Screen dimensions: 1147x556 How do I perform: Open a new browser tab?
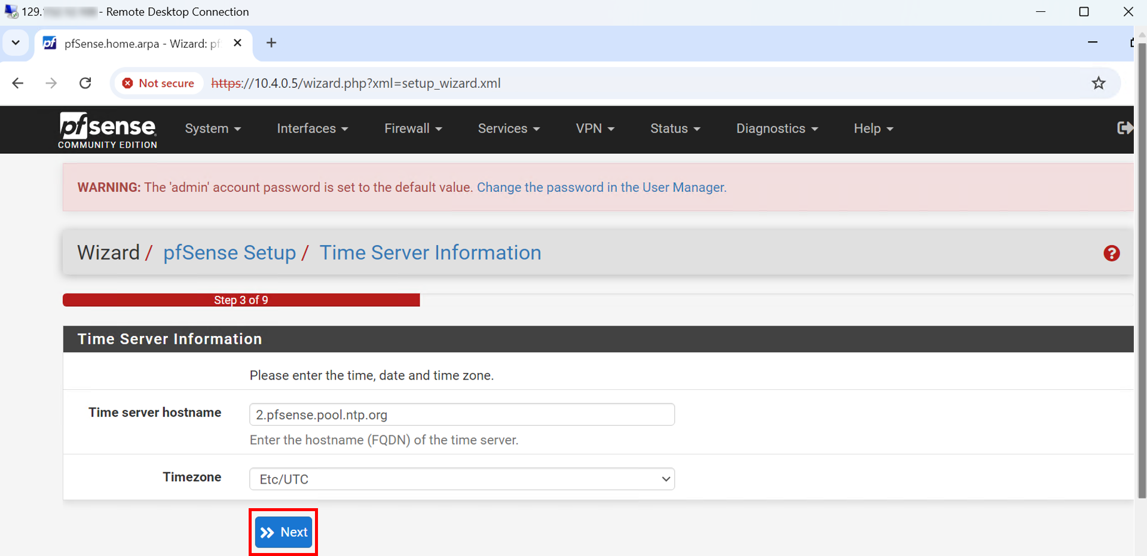[271, 43]
